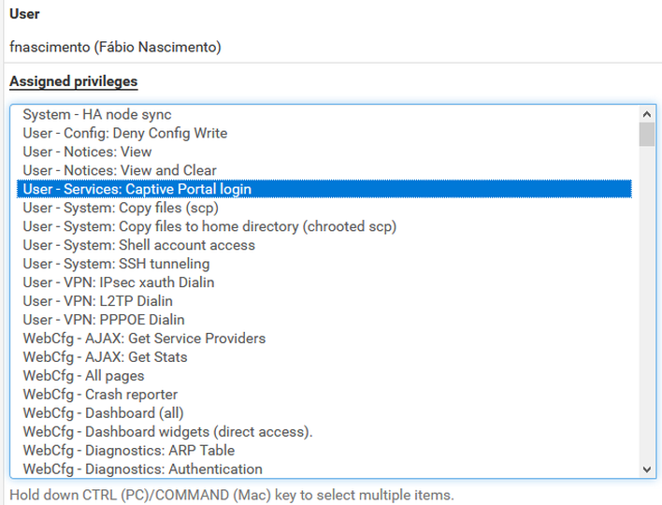Viewport: 662px width, 505px height.
Task: Select the highlighted Captive Portal login privilege
Action: click(x=324, y=189)
